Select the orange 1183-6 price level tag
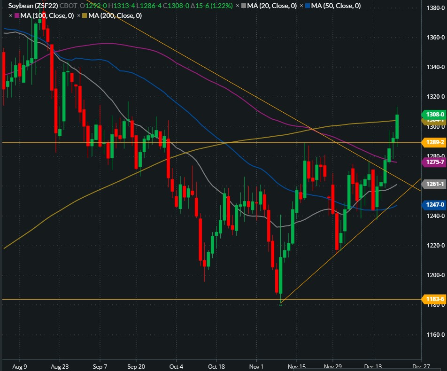This screenshot has width=447, height=371. (434, 299)
